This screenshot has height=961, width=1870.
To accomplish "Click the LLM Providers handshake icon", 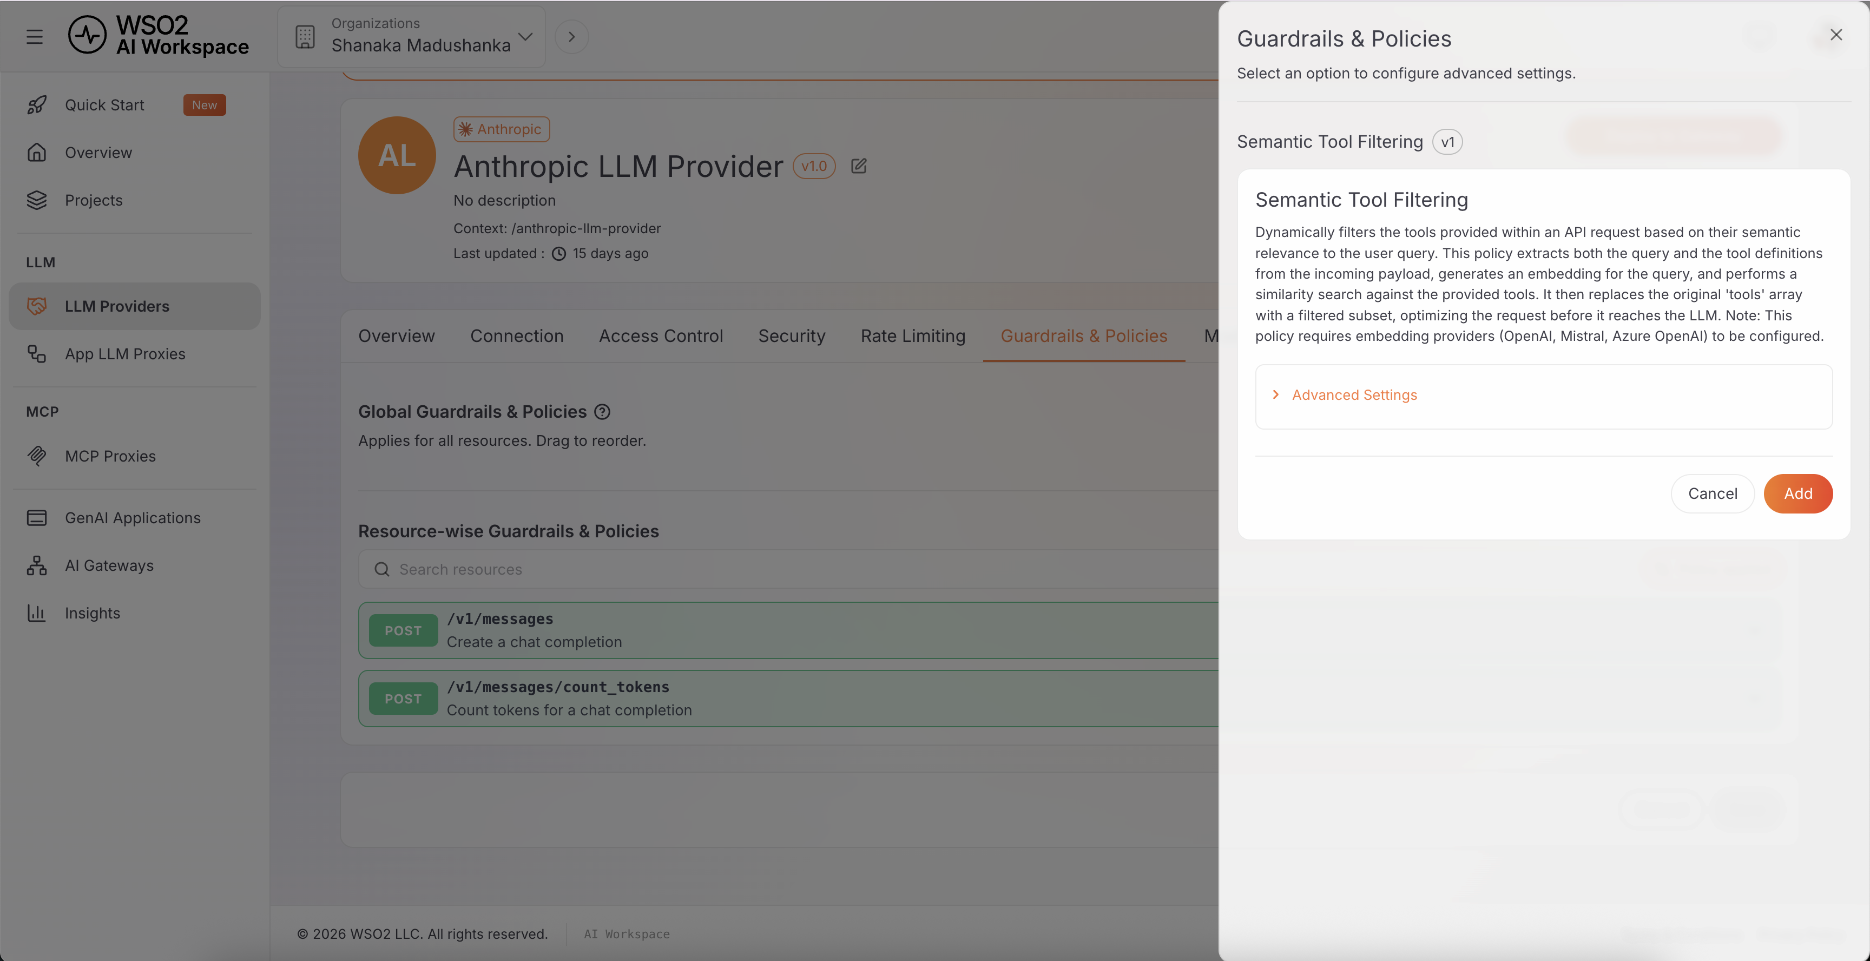I will click(x=36, y=306).
